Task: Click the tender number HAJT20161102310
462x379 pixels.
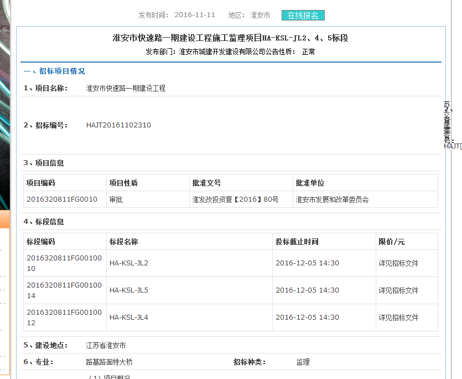Action: pyautogui.click(x=118, y=125)
